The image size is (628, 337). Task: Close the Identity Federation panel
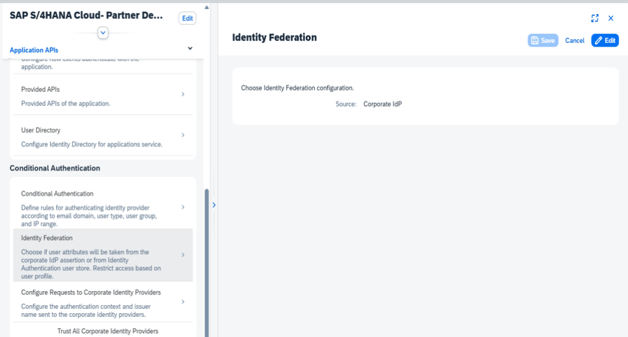611,18
